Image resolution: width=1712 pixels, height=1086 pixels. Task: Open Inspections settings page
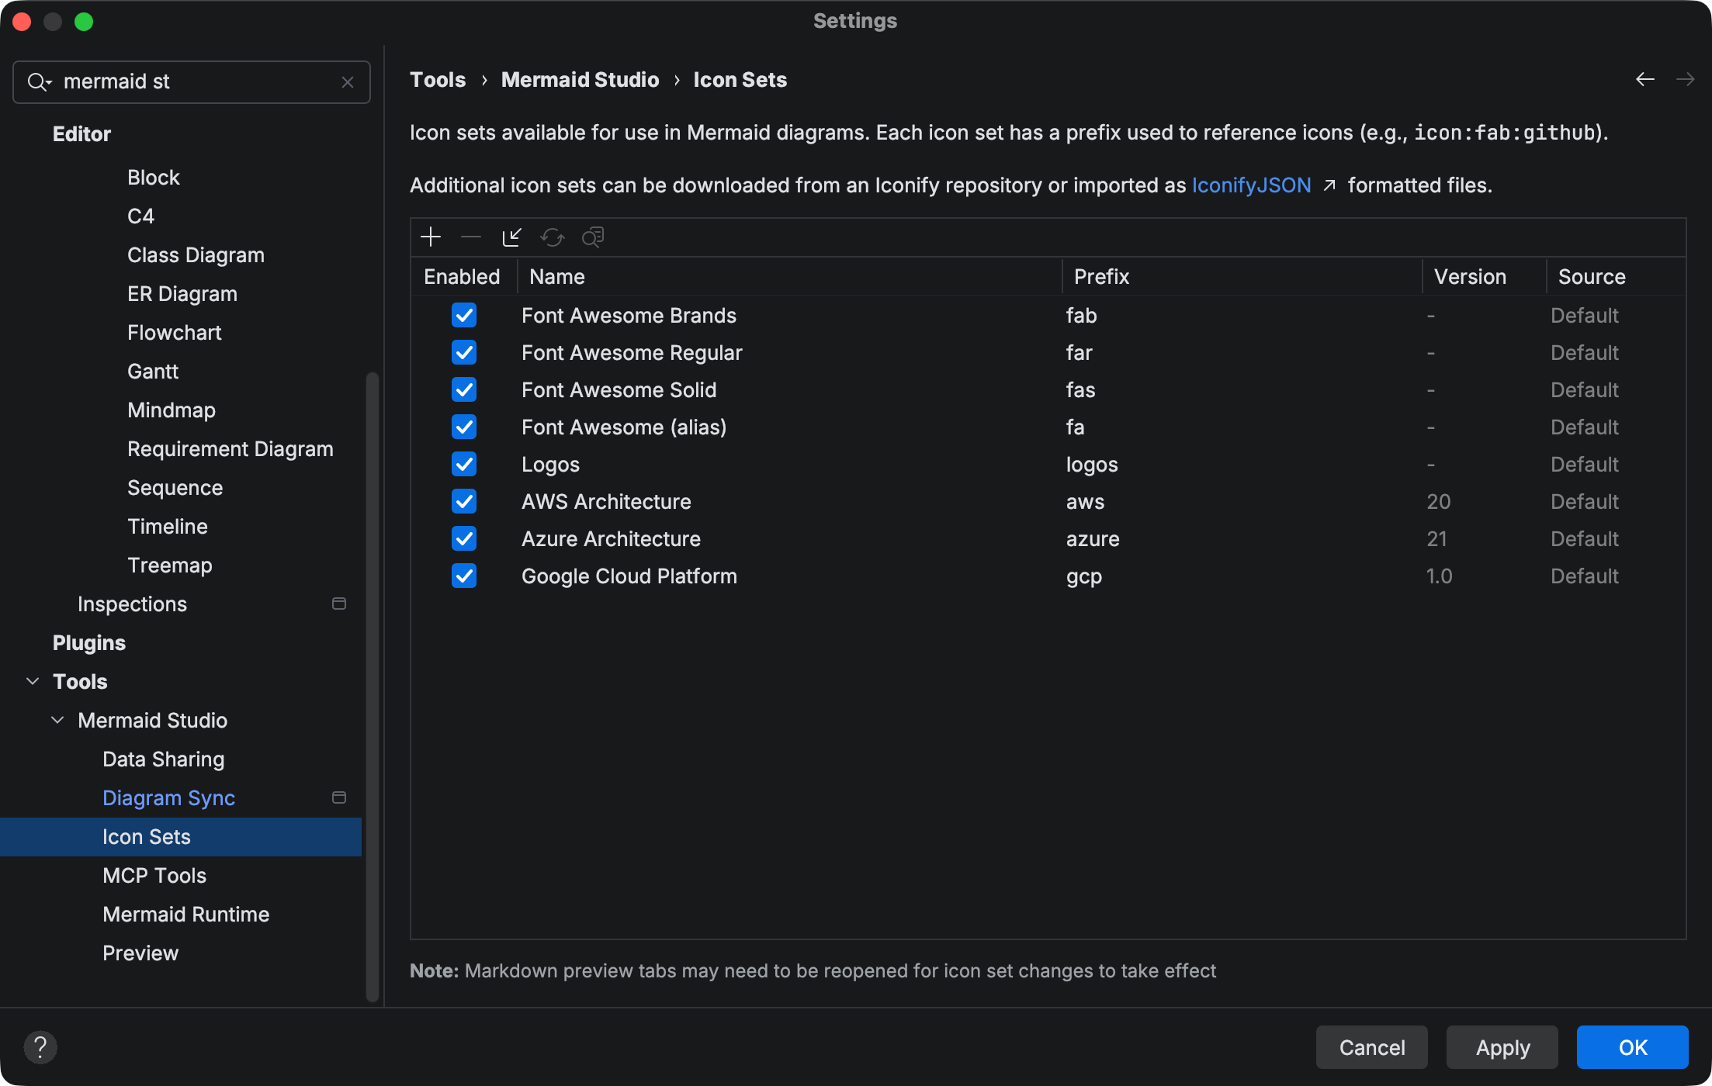(132, 604)
